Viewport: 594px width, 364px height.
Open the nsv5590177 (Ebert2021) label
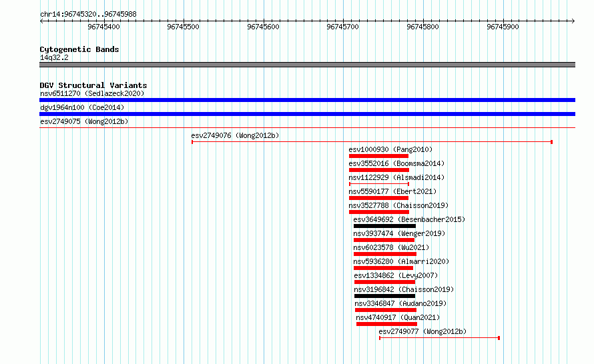pos(392,191)
